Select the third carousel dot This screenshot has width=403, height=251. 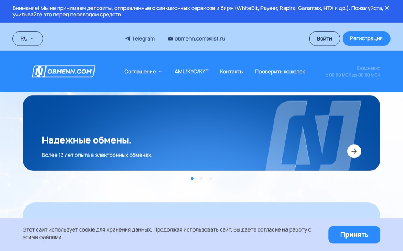pyautogui.click(x=211, y=178)
